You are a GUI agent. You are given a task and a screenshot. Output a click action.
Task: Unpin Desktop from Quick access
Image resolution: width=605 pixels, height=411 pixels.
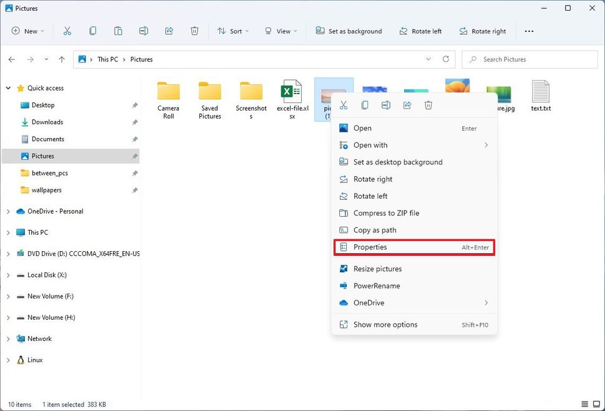135,105
